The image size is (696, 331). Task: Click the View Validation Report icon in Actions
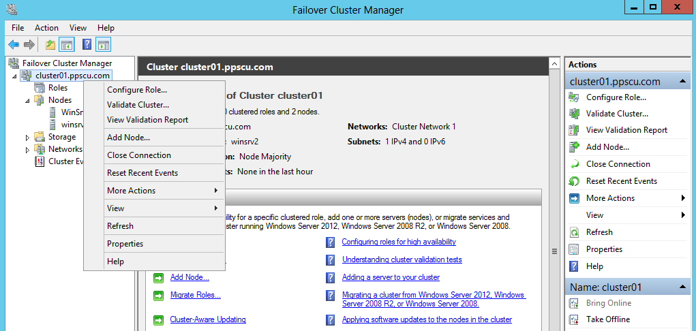574,130
